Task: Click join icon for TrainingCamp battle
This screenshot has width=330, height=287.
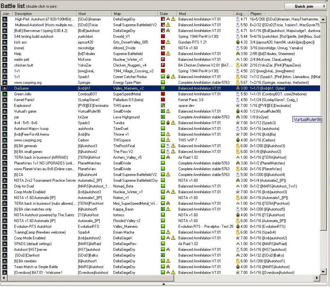Action: pos(4,232)
